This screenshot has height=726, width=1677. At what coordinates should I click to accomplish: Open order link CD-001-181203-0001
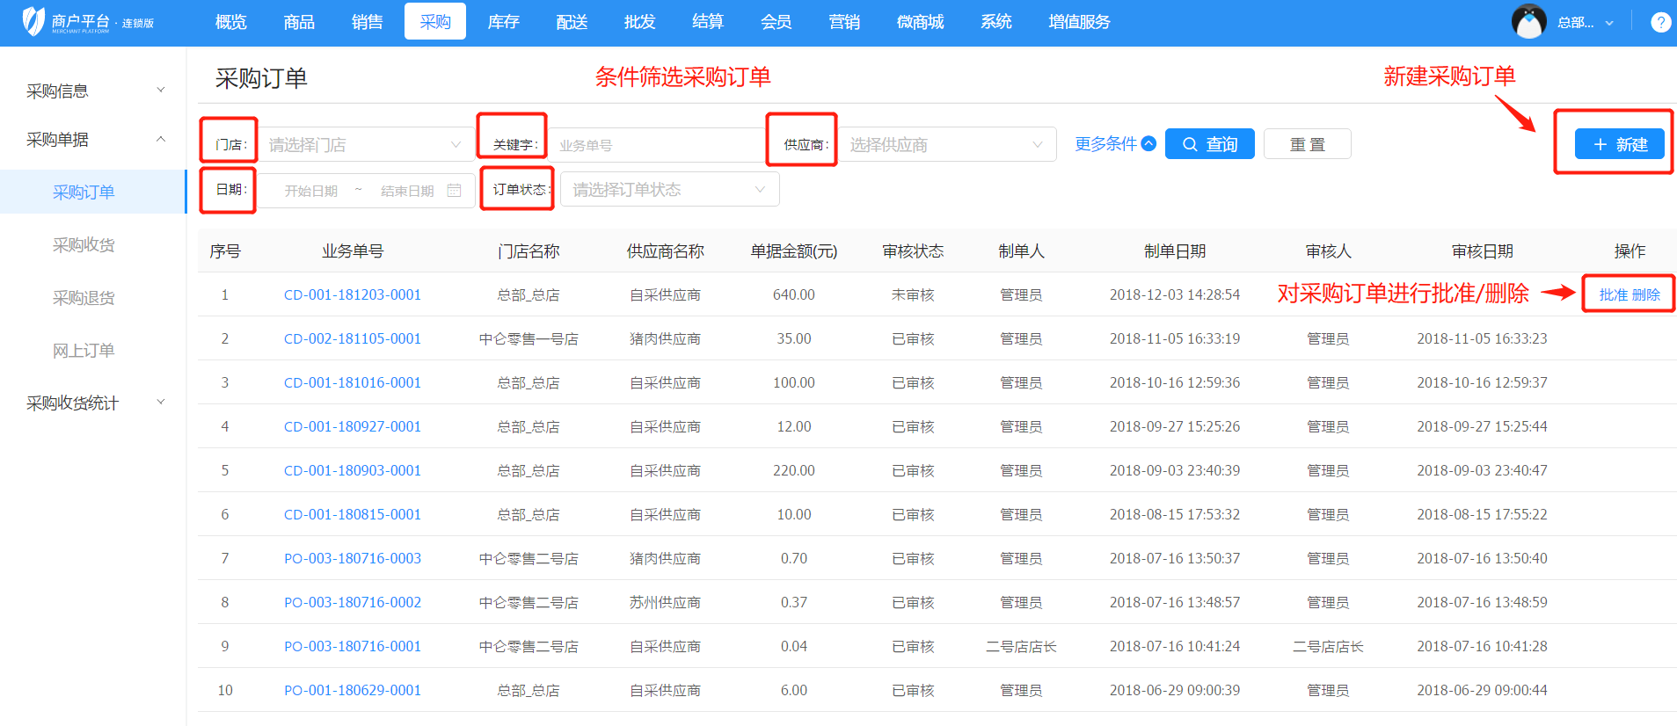tap(352, 295)
